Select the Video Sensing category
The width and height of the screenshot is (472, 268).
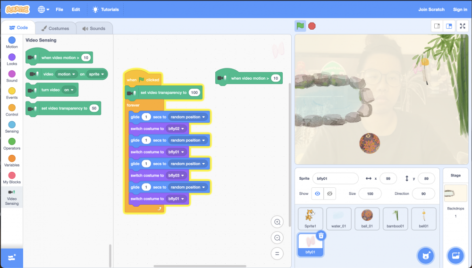point(12,197)
